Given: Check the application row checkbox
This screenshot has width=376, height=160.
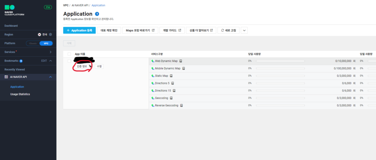Looking at the screenshot, I should (x=69, y=61).
